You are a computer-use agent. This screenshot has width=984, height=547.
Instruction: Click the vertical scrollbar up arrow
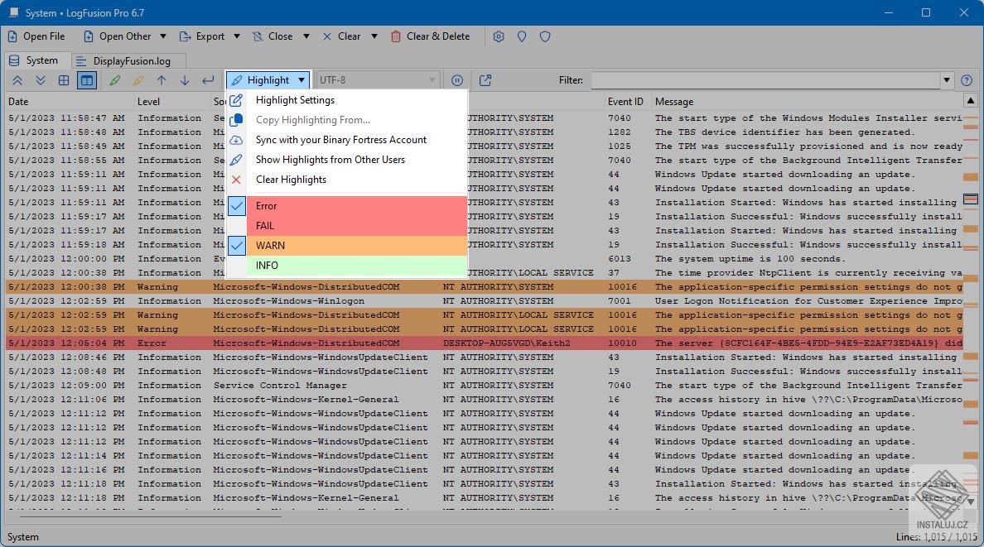(970, 101)
